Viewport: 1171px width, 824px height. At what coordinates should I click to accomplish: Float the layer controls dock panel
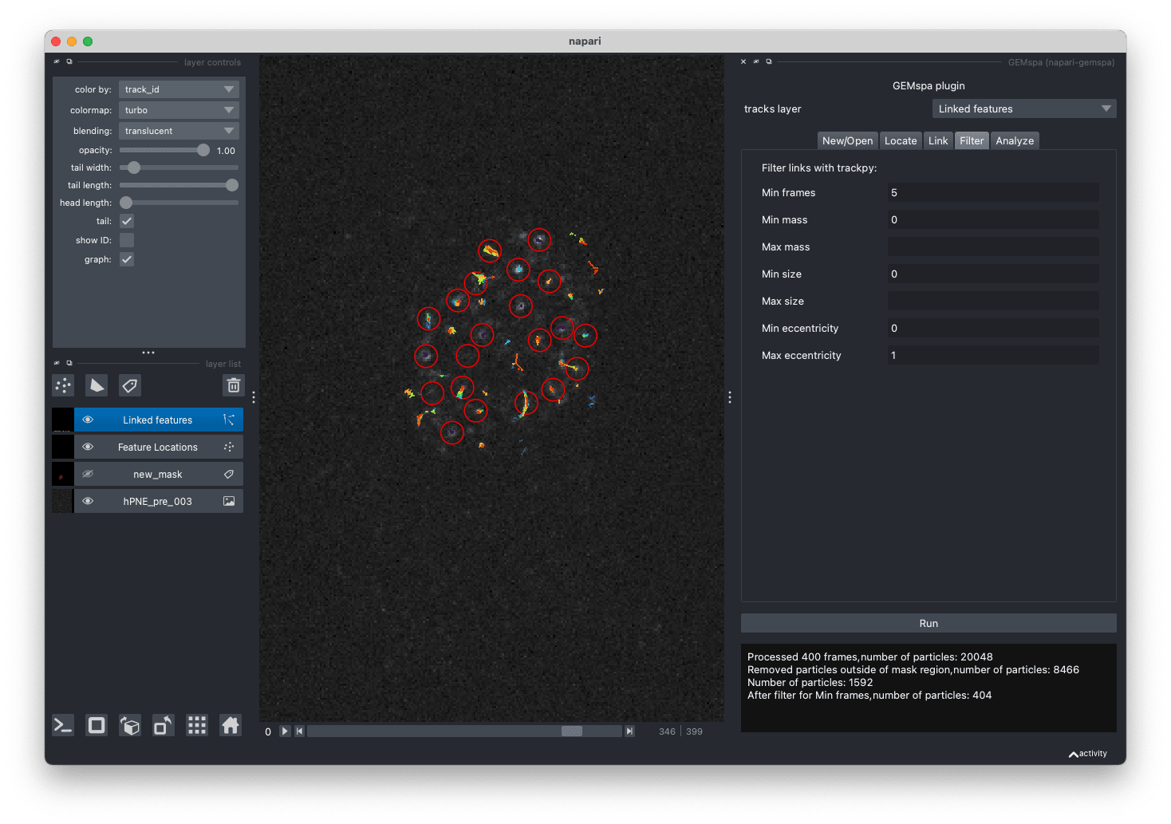click(69, 61)
